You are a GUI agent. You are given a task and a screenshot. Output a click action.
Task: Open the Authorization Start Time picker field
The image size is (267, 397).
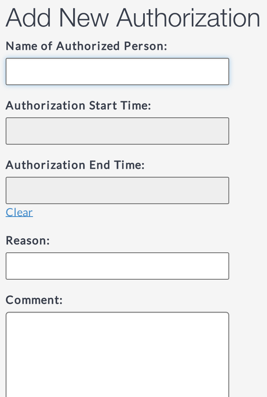point(117,131)
